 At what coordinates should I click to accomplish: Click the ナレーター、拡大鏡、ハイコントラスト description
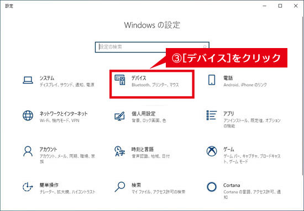pos(67,192)
